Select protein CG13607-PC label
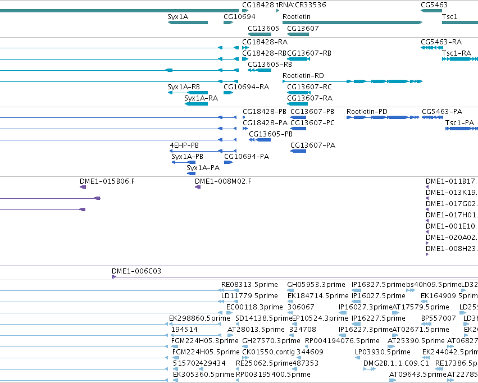 click(312, 123)
